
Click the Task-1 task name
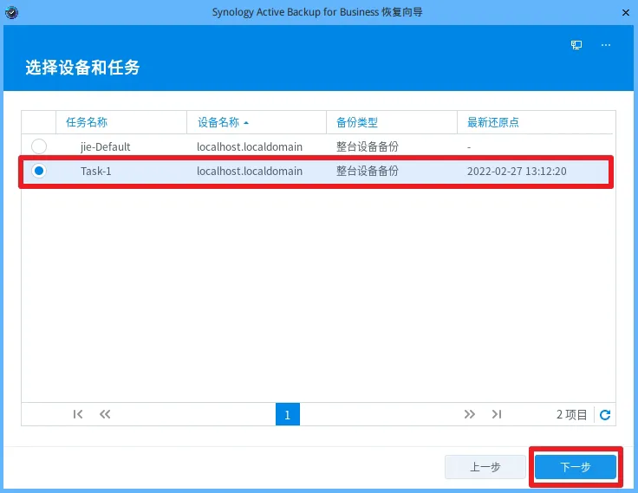point(95,172)
